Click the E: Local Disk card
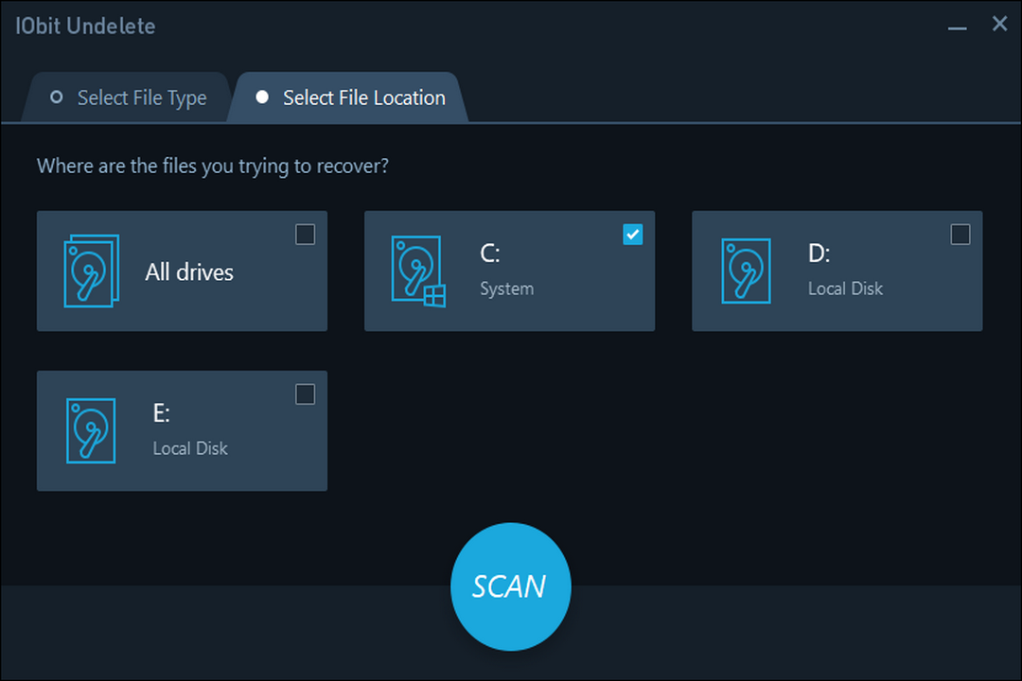The height and width of the screenshot is (681, 1022). [x=182, y=431]
